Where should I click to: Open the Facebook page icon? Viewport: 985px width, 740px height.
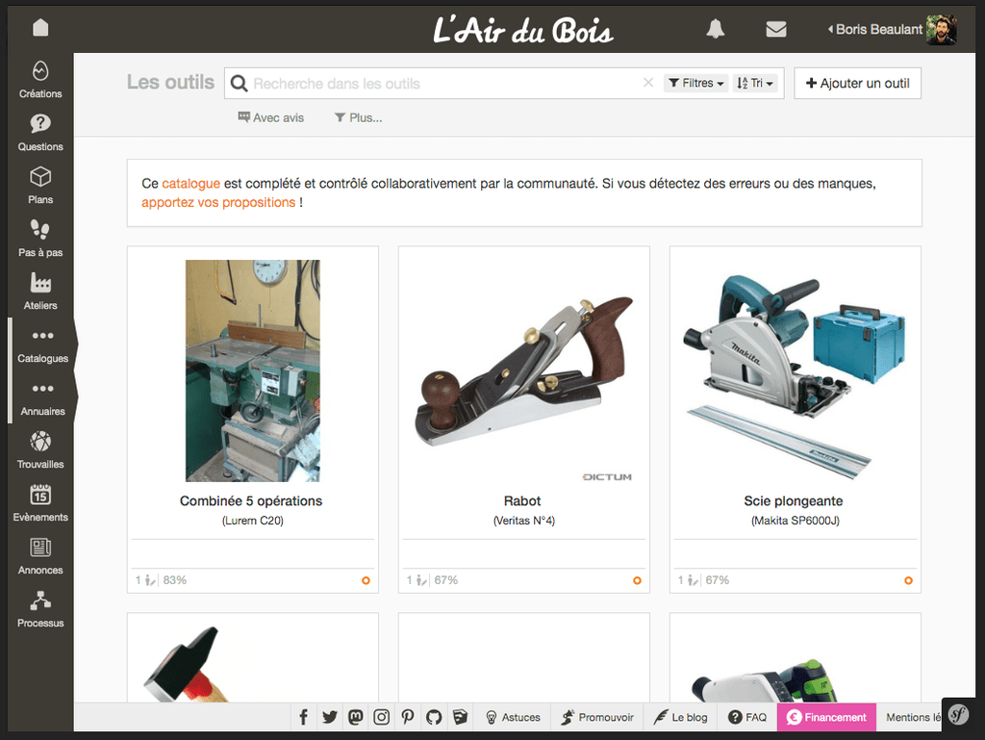(x=303, y=717)
